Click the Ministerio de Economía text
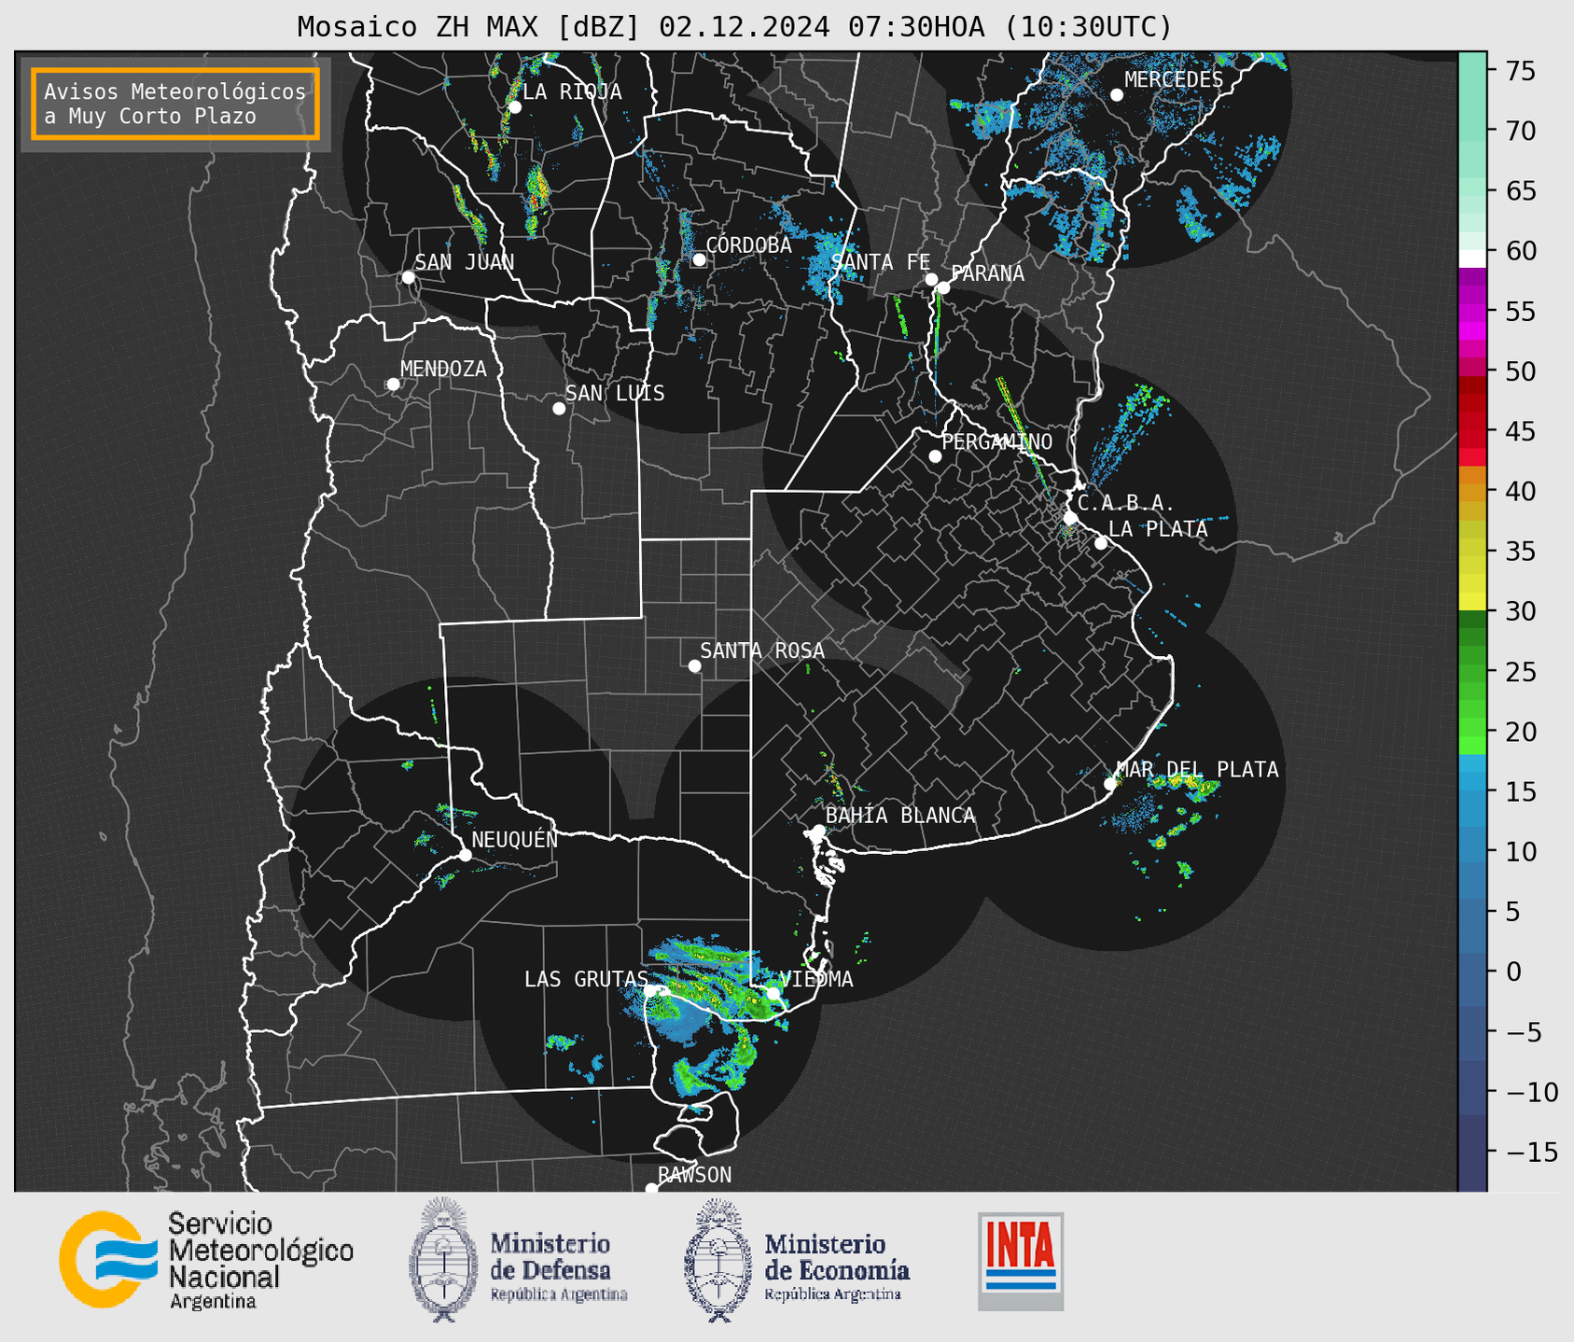The image size is (1574, 1342). point(837,1257)
